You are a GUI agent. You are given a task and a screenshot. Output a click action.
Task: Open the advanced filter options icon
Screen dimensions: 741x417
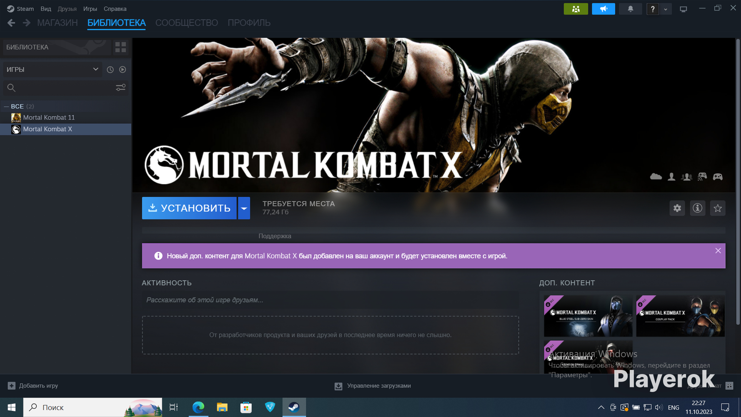tap(120, 88)
